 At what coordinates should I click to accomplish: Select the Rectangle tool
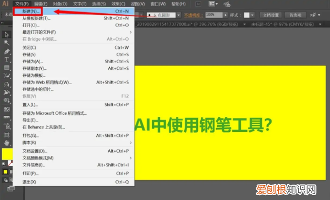click(7, 68)
